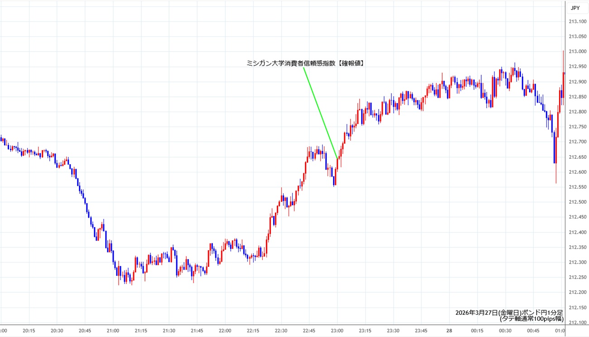Select the 212.750 price axis label
Viewport: 589px width, 337px height.
pos(577,127)
